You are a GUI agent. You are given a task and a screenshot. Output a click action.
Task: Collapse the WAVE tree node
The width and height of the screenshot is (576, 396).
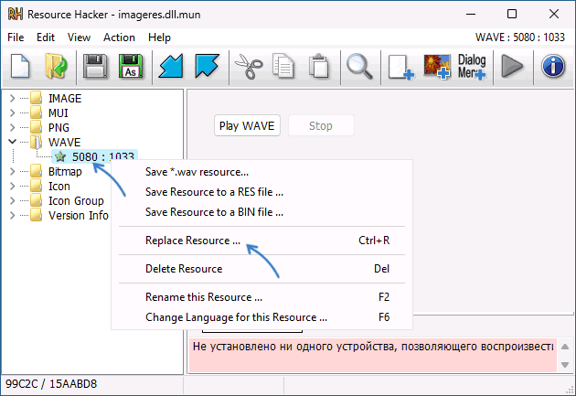[12, 142]
